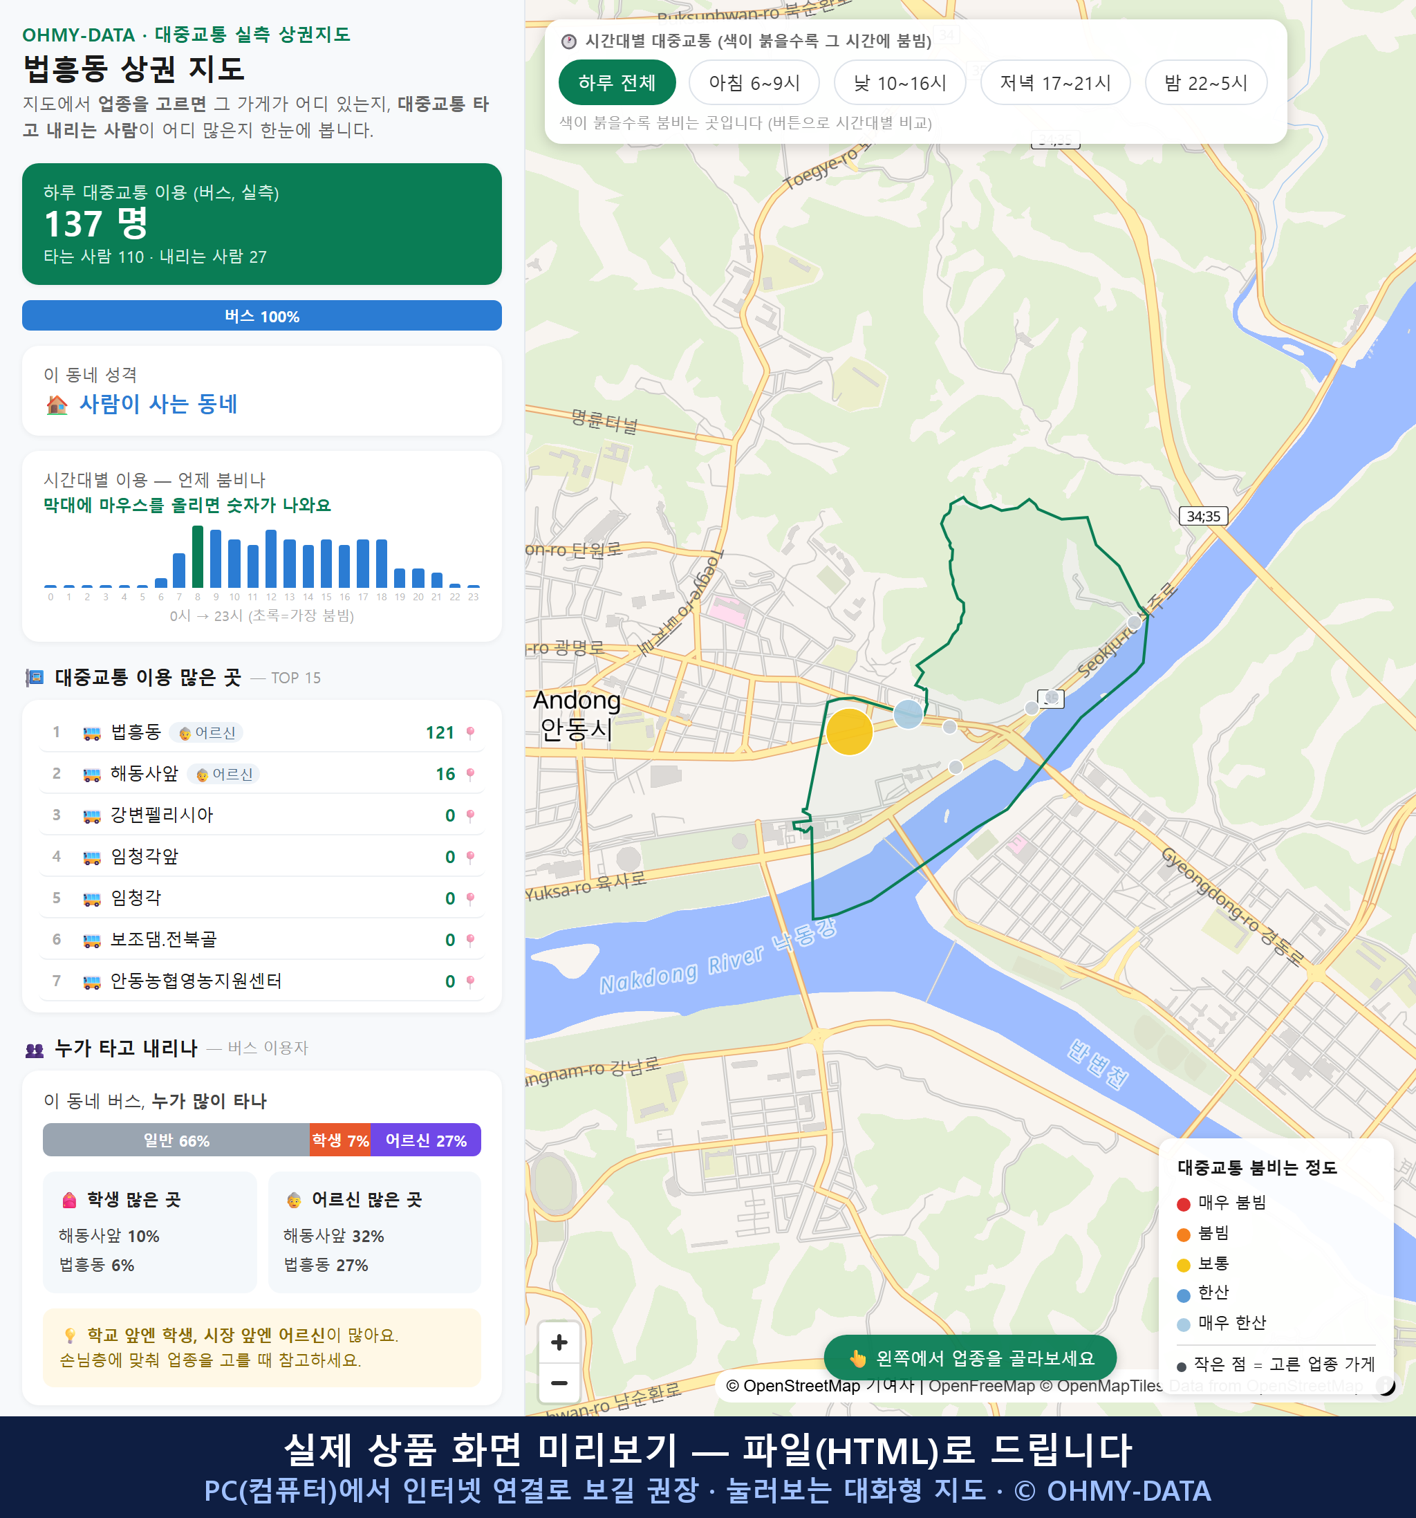Click the bus stop icon by 대중교통 이용 많은 곳
1416x1518 pixels.
pos(35,677)
